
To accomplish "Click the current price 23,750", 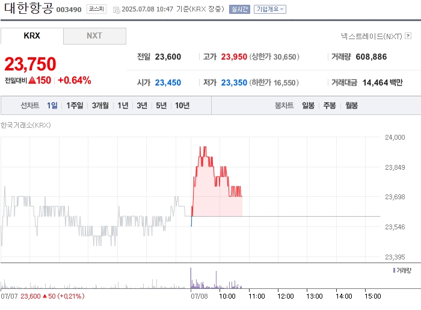I will 30,64.
